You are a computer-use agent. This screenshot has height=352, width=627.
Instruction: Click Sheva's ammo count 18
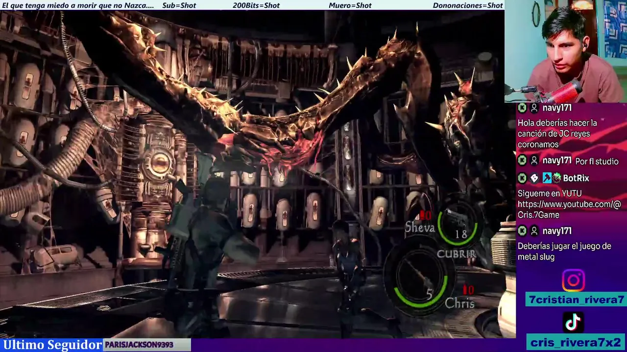461,235
